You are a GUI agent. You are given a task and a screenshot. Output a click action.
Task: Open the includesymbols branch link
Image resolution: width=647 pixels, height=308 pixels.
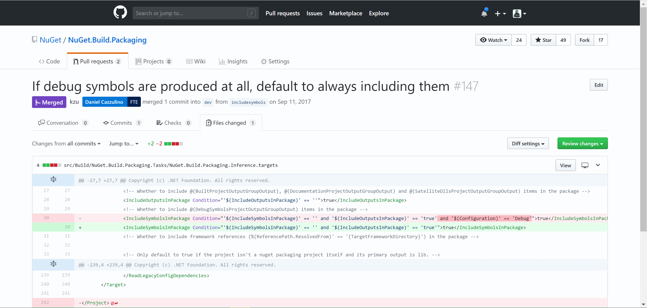[x=248, y=102]
